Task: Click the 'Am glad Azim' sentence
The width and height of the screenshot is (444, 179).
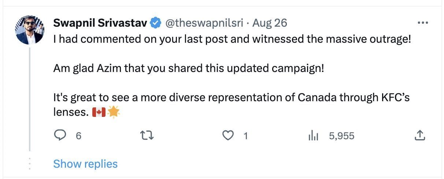Action: click(189, 68)
